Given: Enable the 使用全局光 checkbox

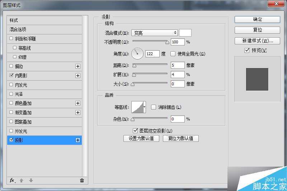Looking at the screenshot, I should pos(173,54).
